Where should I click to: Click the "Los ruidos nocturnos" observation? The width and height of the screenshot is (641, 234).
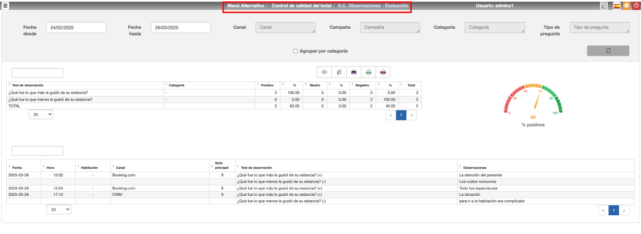click(x=478, y=181)
